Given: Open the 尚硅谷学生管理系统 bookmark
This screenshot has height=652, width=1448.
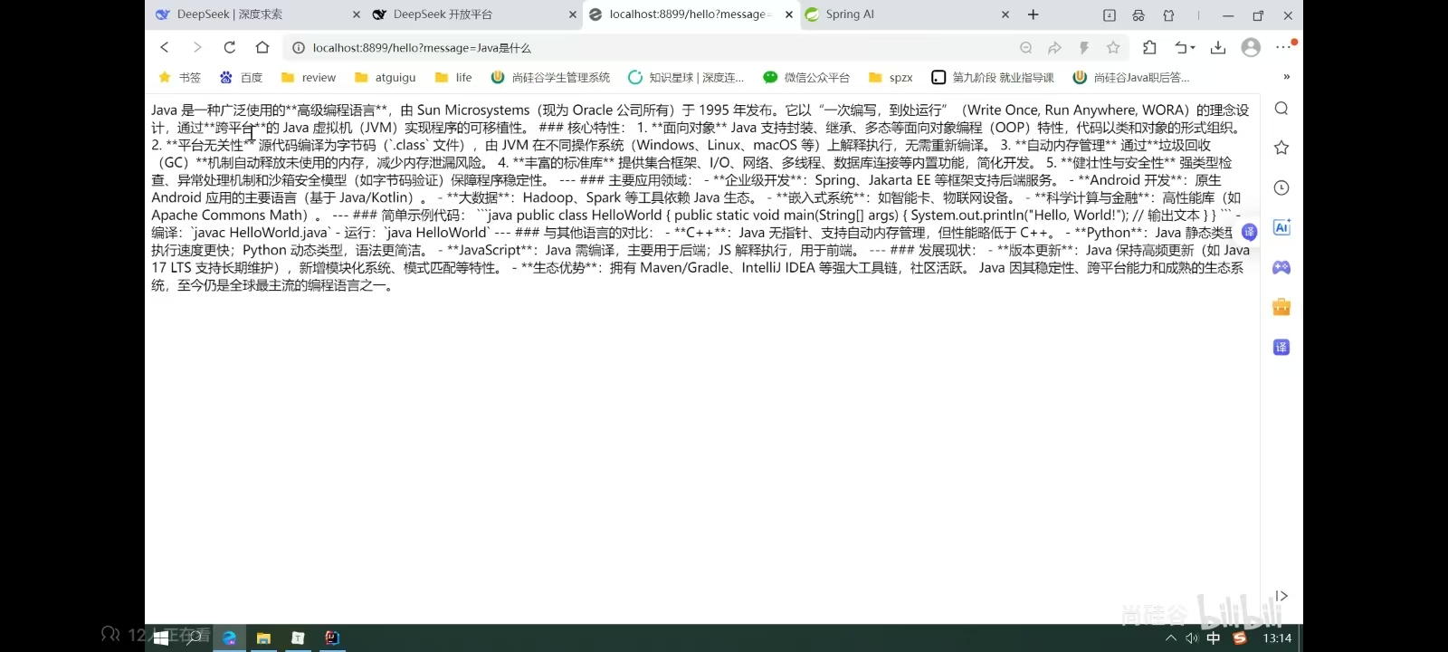Looking at the screenshot, I should click(x=550, y=77).
